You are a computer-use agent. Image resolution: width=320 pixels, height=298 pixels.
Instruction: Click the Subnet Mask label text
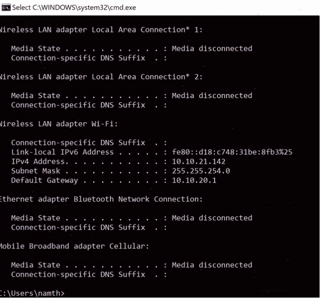[x=36, y=171]
